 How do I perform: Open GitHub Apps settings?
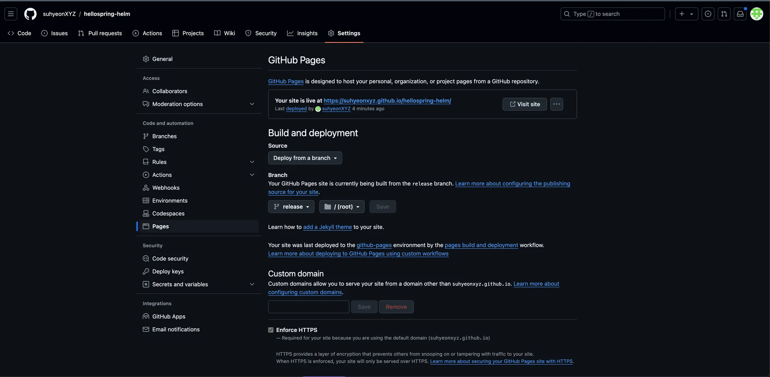coord(199,316)
